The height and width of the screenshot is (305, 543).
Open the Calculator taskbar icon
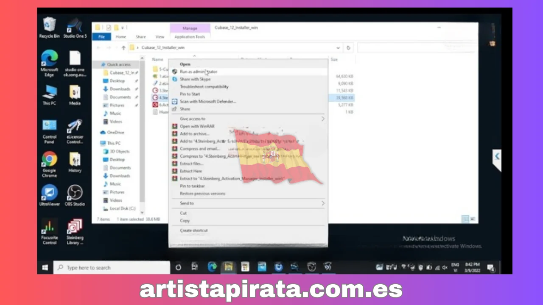(245, 267)
